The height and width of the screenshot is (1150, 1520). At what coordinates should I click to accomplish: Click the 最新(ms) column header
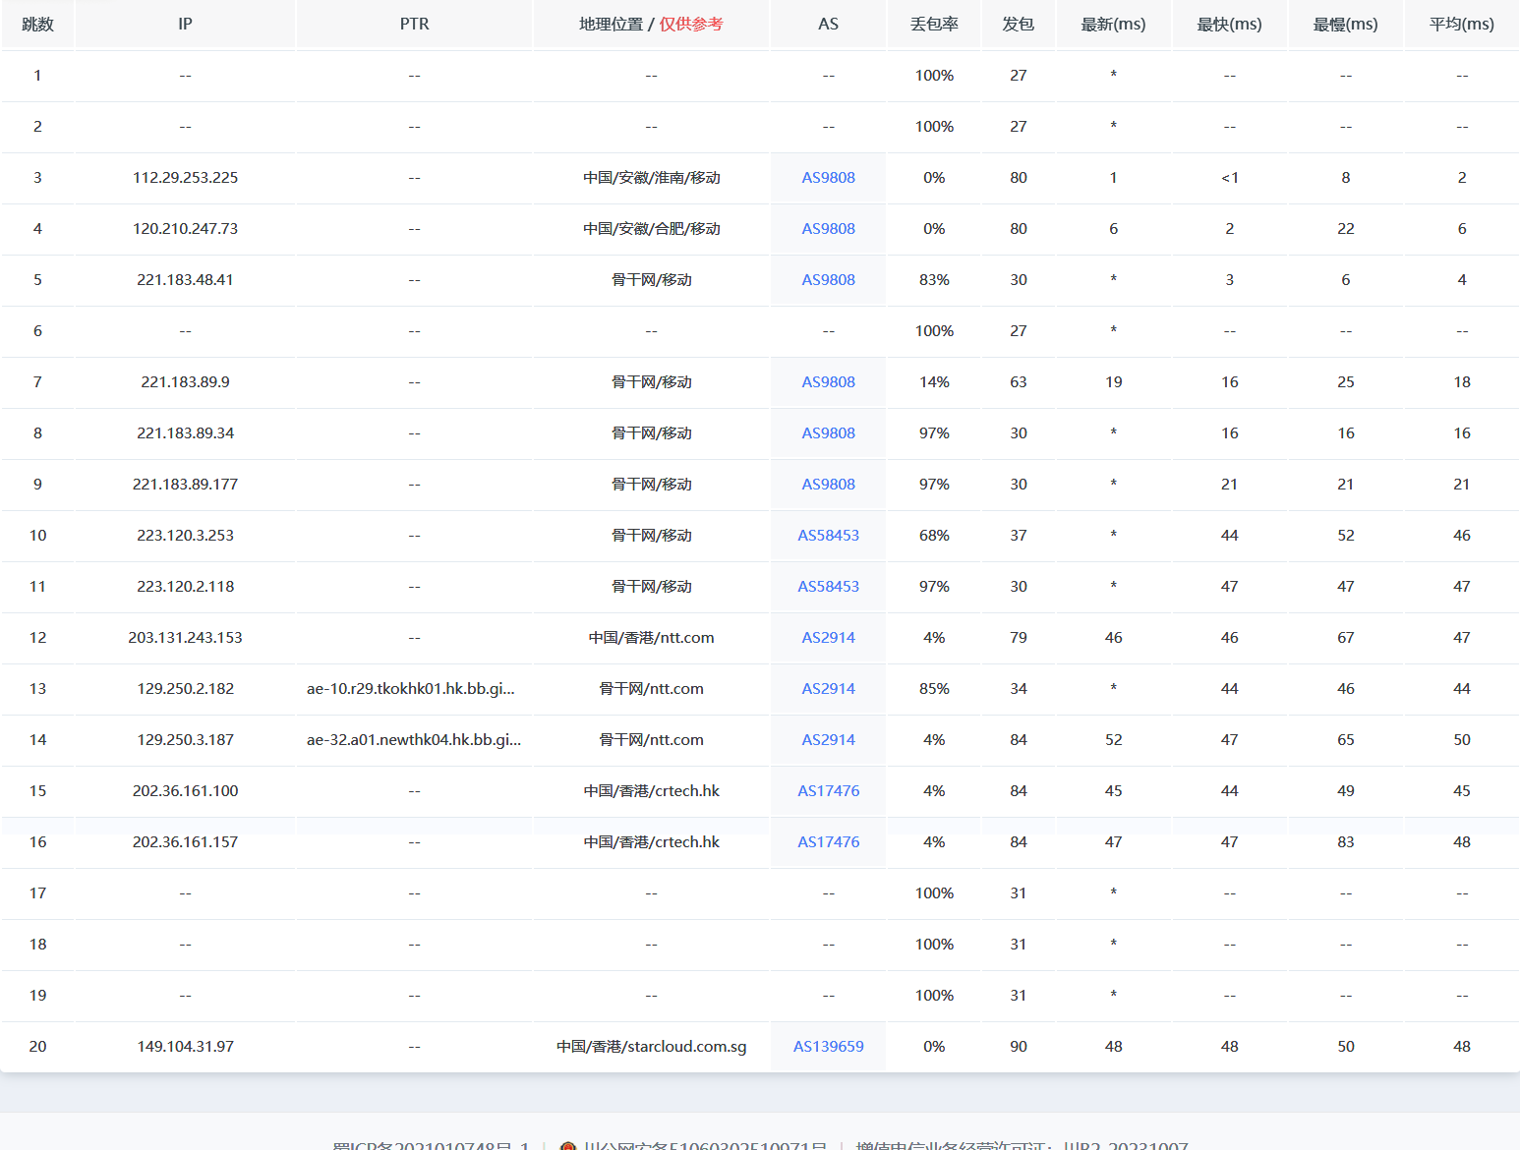click(x=1113, y=25)
